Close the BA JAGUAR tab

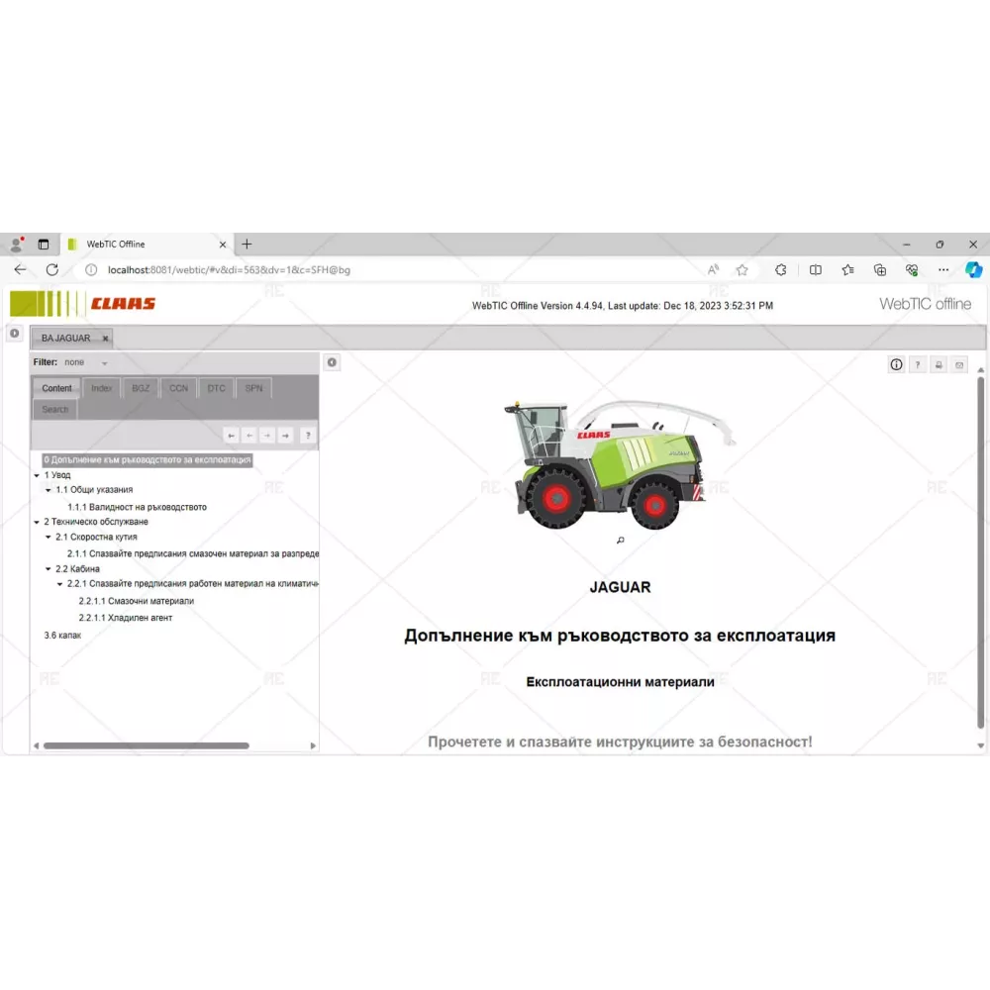pos(106,339)
